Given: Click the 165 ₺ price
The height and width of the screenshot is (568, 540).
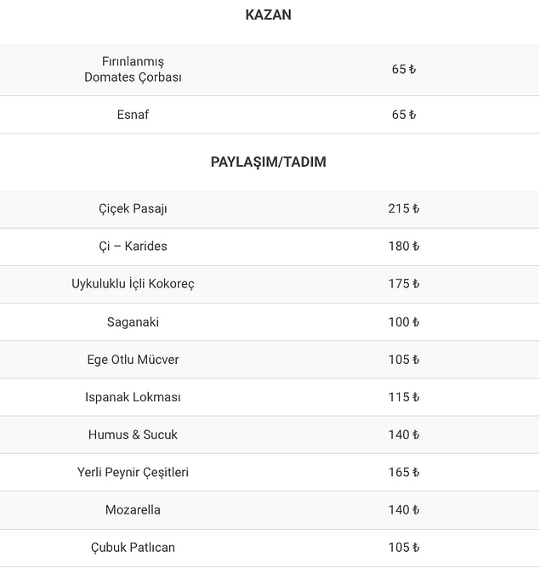Looking at the screenshot, I should point(404,472).
